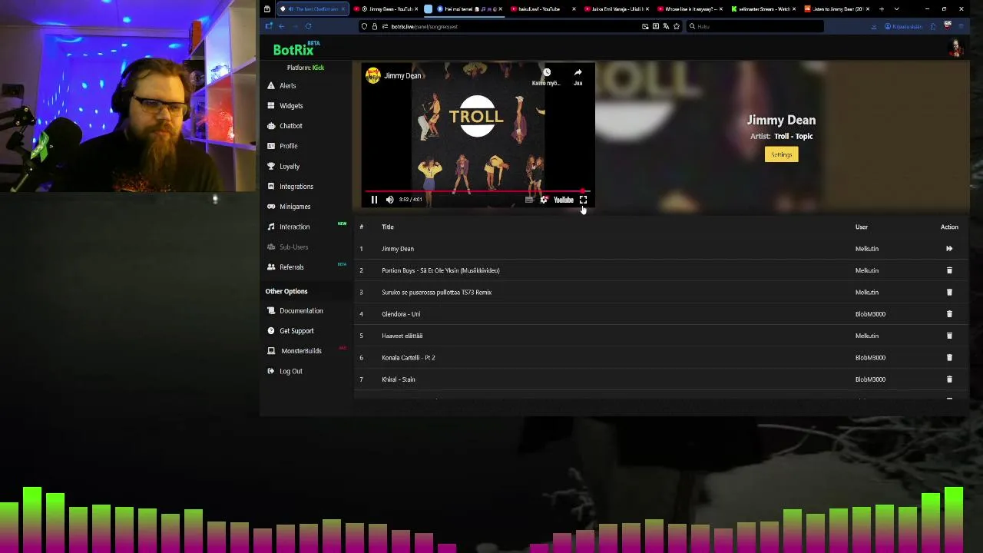Pause the YouTube video player
Viewport: 983px width, 553px height.
pos(374,200)
